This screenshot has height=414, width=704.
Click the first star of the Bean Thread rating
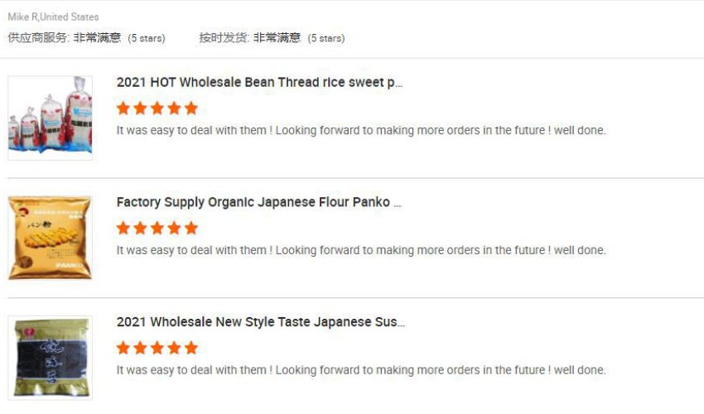123,108
